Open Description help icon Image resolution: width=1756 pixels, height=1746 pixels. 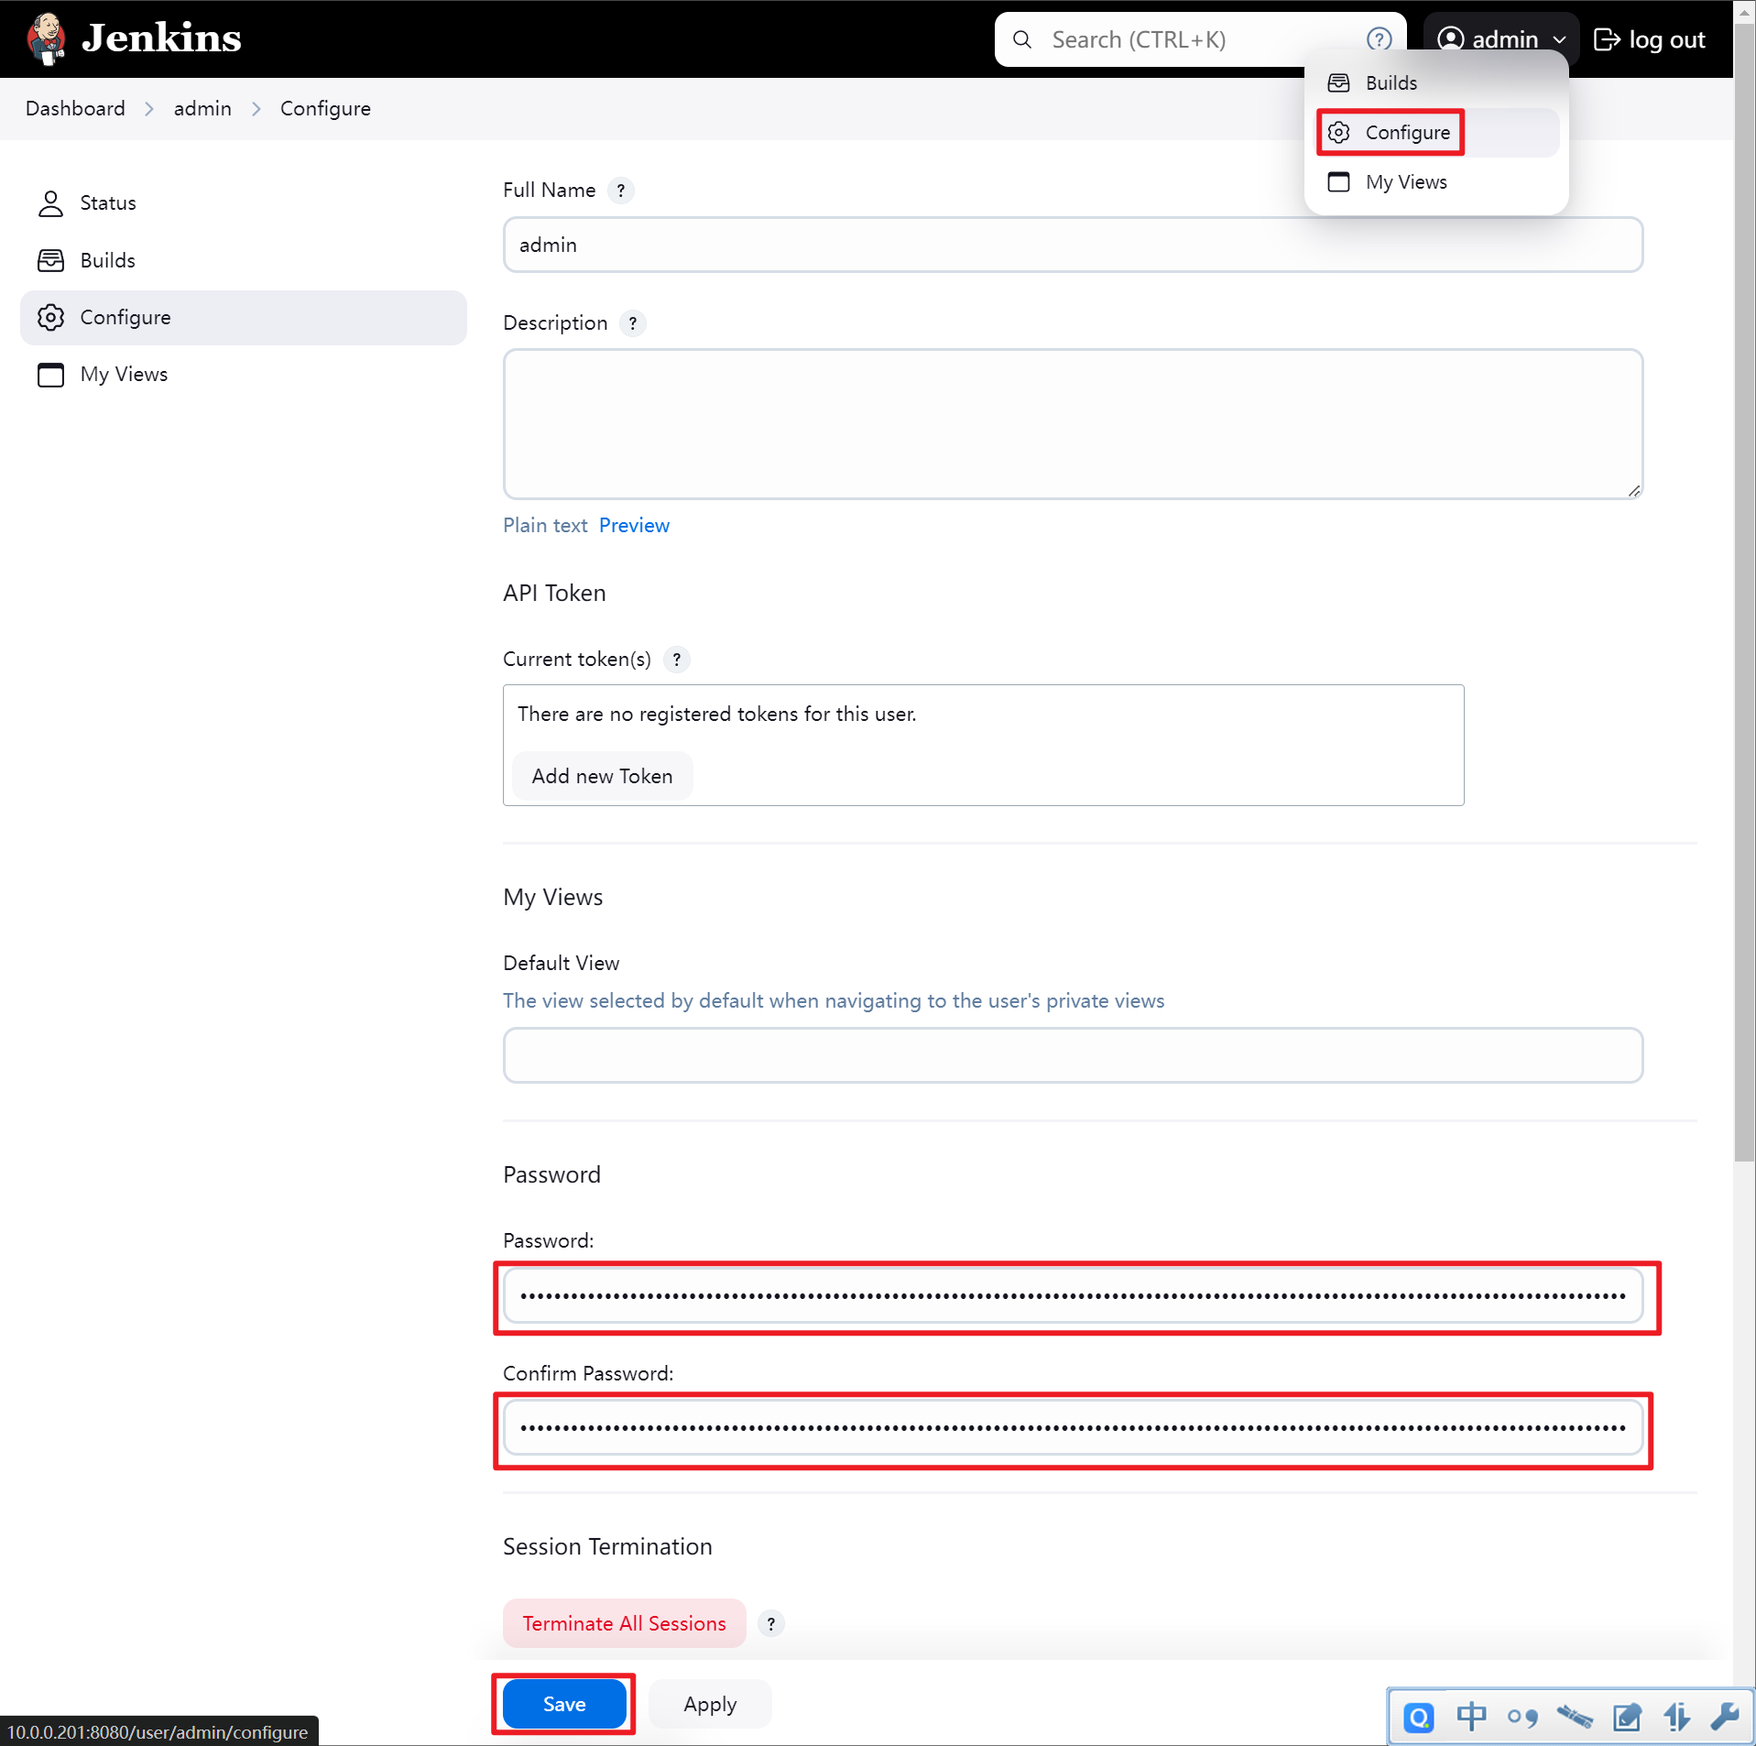pos(632,323)
